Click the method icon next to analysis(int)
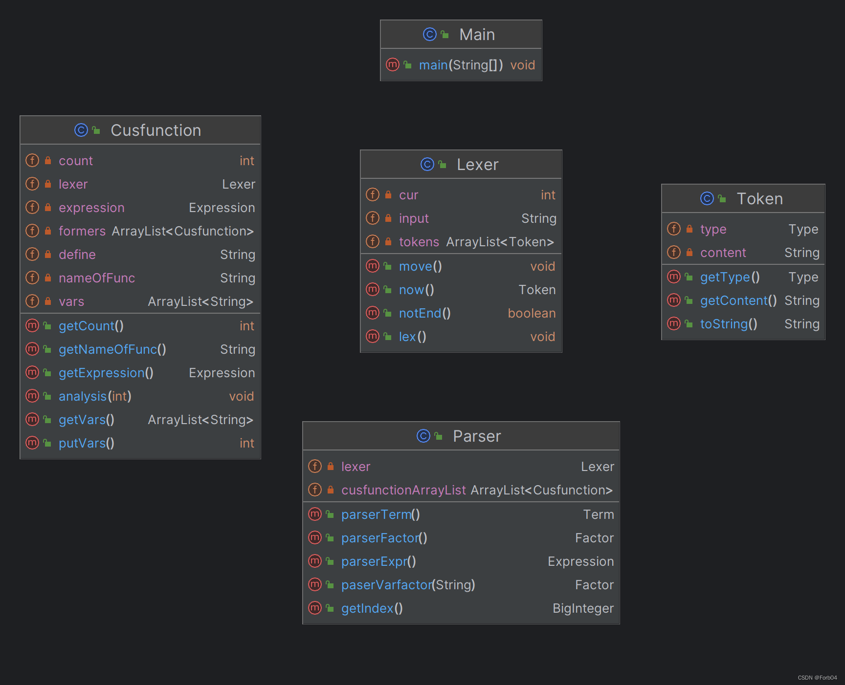Screen dimensions: 845x685 tap(32, 396)
